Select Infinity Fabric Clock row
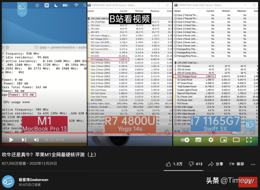This screenshot has height=190, width=260. (x=130, y=103)
